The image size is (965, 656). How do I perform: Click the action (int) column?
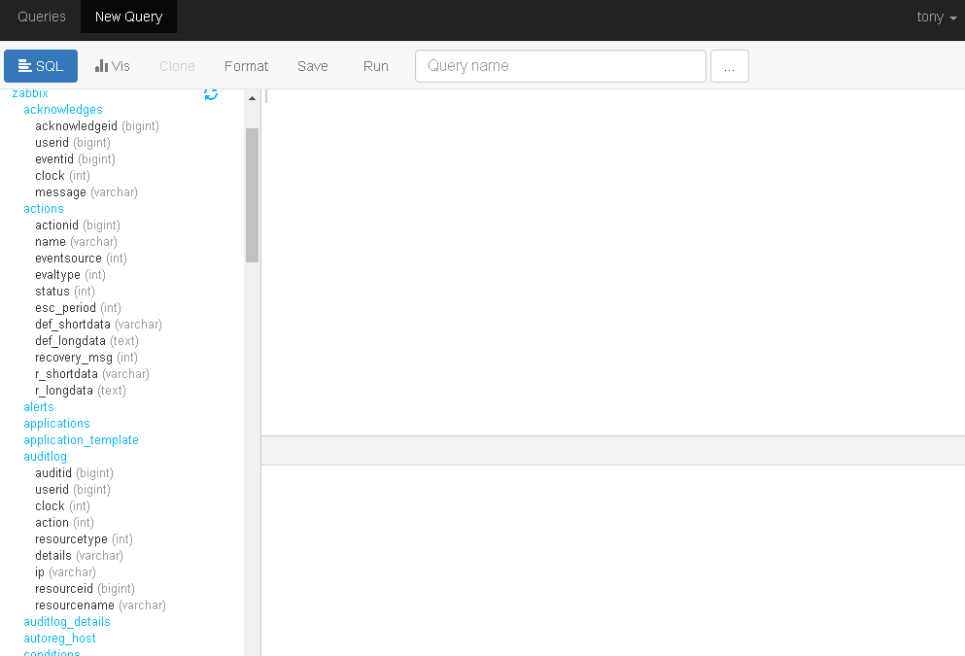coord(64,523)
